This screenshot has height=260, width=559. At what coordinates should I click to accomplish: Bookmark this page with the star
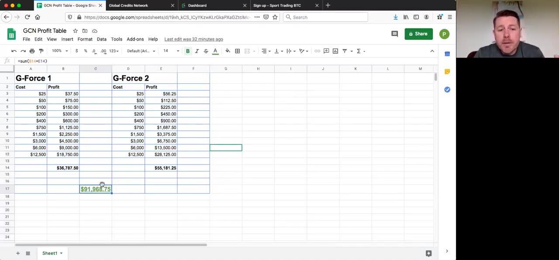(x=275, y=17)
